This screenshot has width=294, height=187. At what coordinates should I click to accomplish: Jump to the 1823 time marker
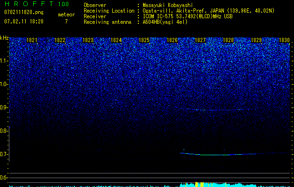(x=88, y=41)
